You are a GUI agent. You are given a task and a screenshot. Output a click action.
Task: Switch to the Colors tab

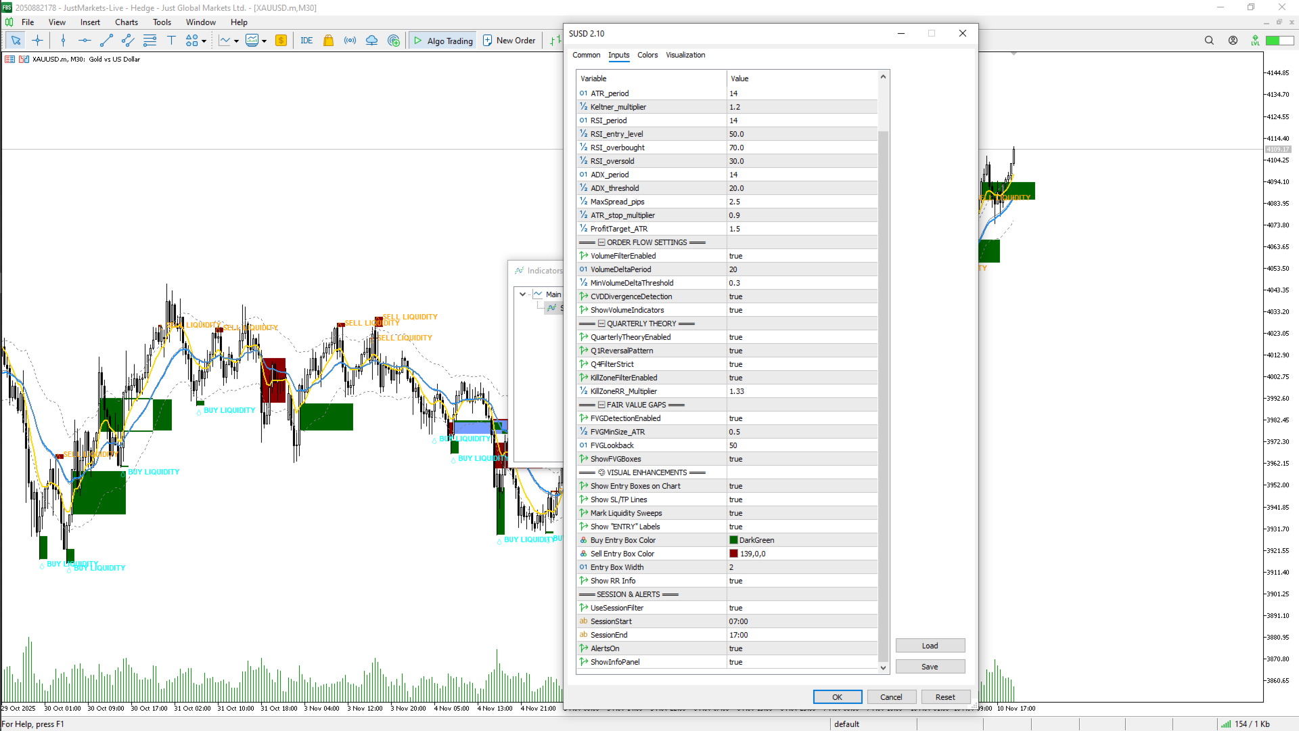[x=647, y=55]
